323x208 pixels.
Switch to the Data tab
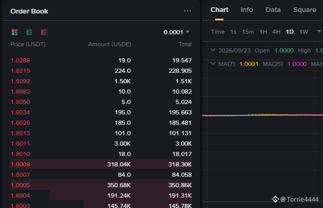click(273, 10)
